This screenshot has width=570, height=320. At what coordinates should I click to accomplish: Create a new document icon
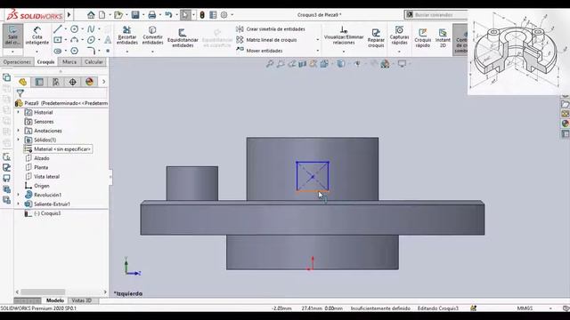pyautogui.click(x=102, y=15)
